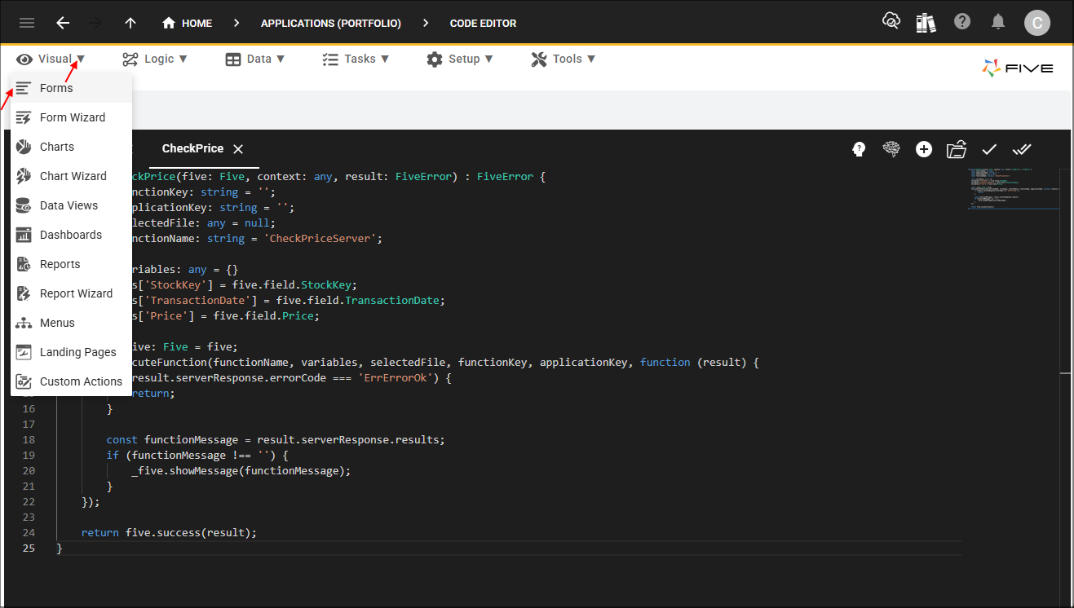Select Form Wizard menu item
1074x608 pixels.
coord(71,117)
